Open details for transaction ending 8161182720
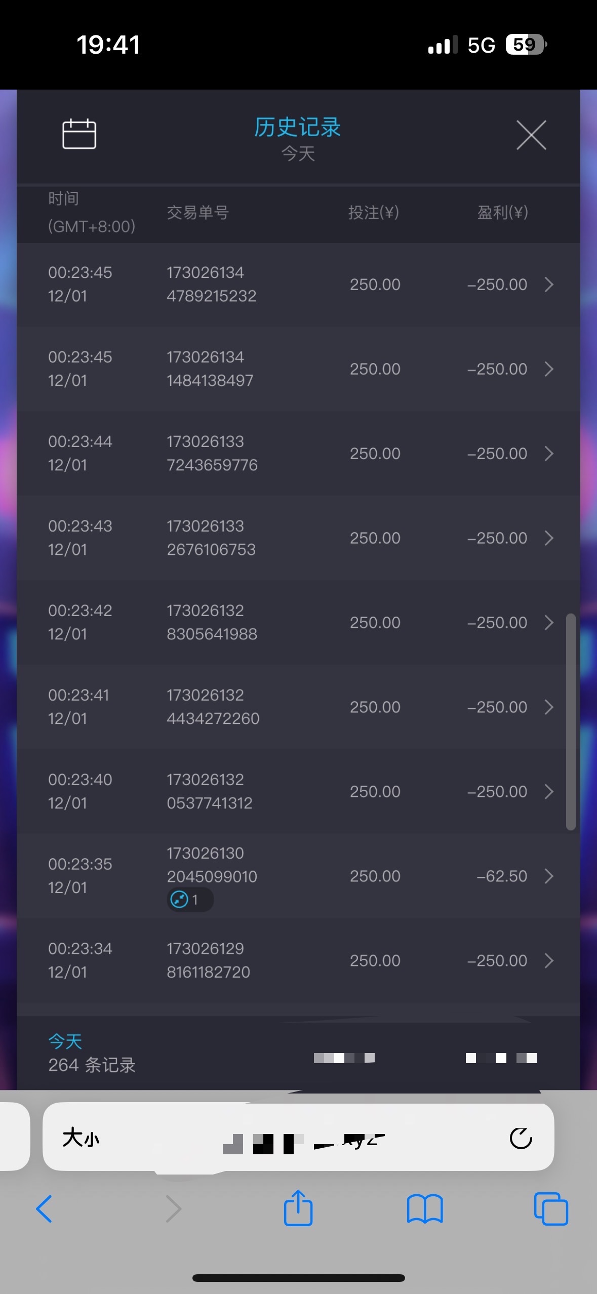This screenshot has width=597, height=1294. click(549, 960)
